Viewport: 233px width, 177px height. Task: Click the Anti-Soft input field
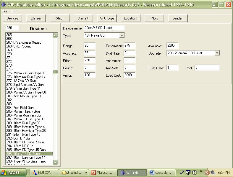(x=130, y=68)
